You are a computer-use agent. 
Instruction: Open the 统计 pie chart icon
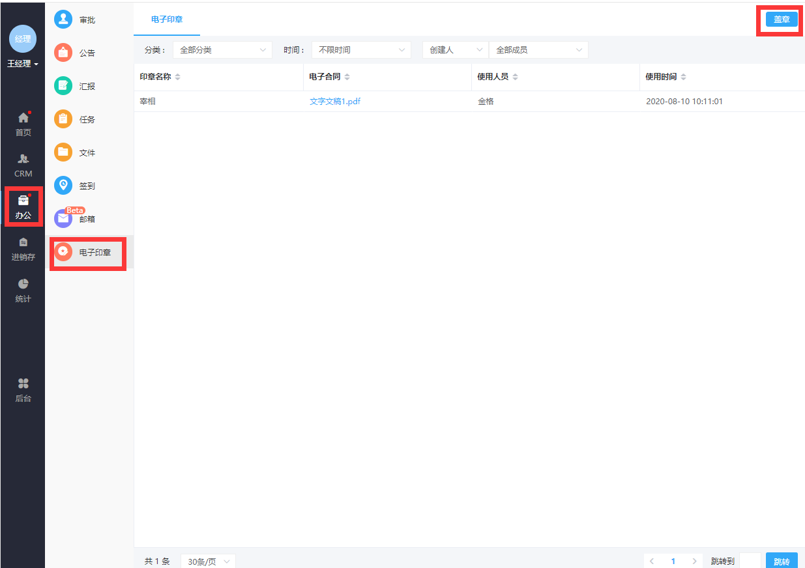pyautogui.click(x=23, y=283)
